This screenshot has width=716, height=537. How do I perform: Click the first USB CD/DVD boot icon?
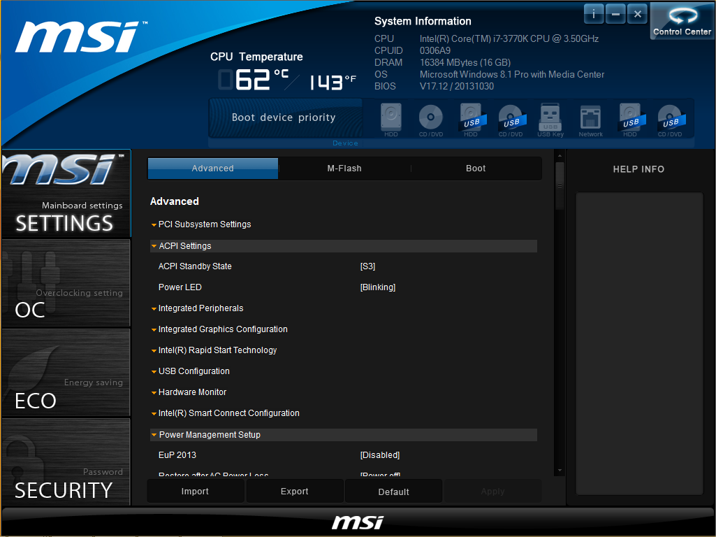click(511, 120)
